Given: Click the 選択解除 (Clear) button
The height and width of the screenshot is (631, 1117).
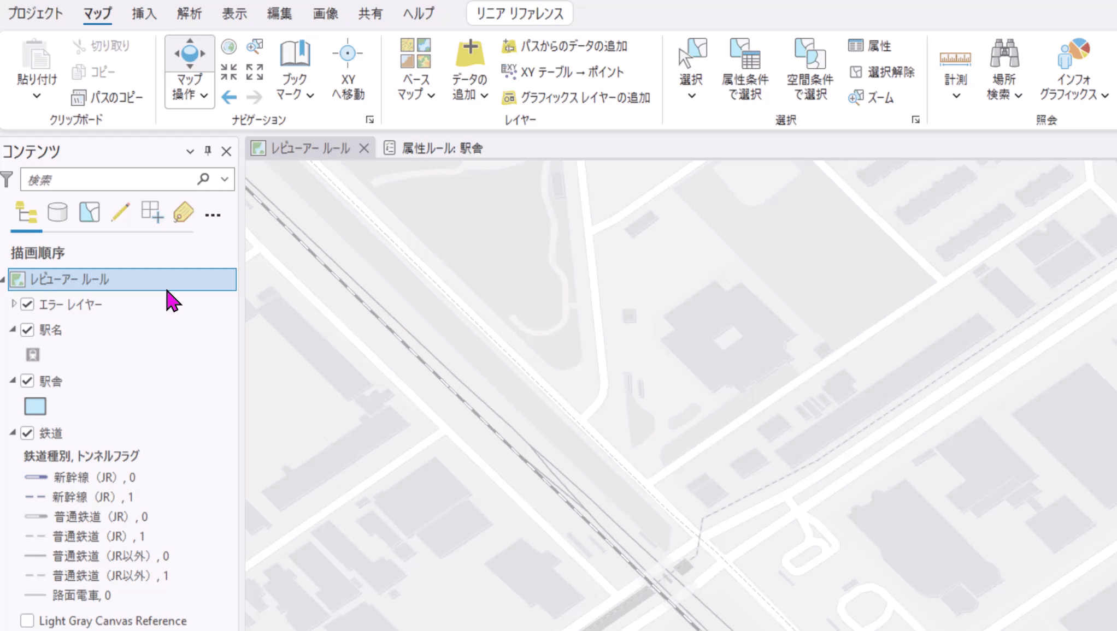Looking at the screenshot, I should pos(882,72).
